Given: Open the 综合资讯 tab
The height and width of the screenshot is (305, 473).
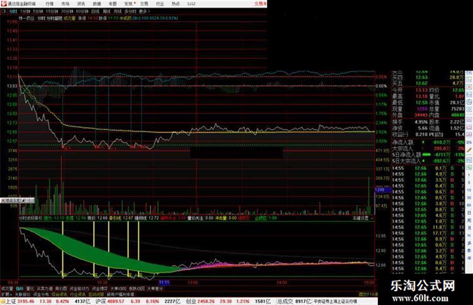Looking at the screenshot, I should tap(60, 294).
